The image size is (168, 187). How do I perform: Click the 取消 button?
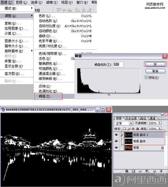tap(155, 71)
